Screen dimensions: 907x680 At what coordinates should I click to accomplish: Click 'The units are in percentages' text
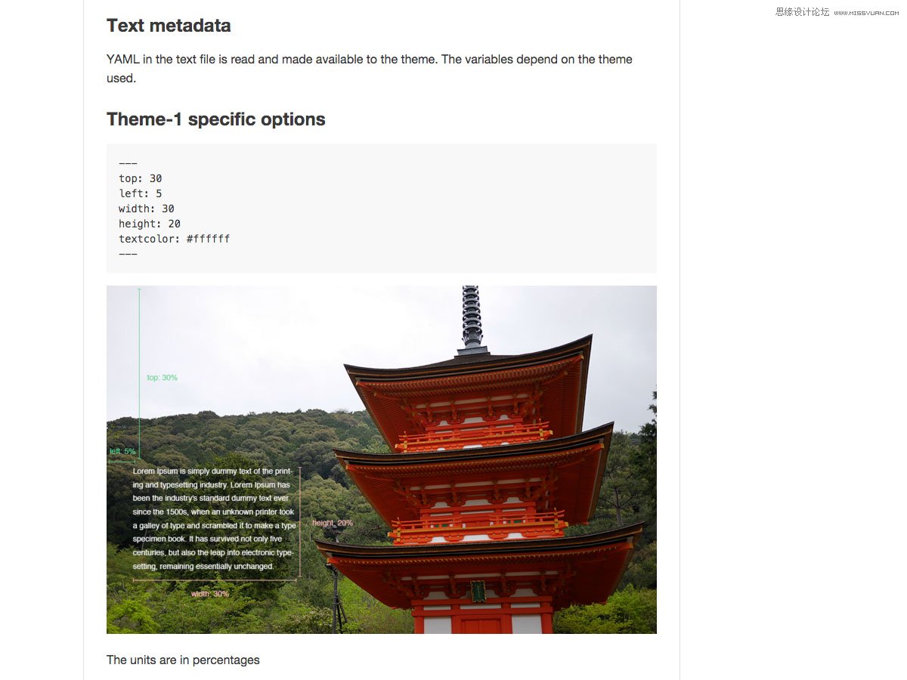(x=183, y=660)
